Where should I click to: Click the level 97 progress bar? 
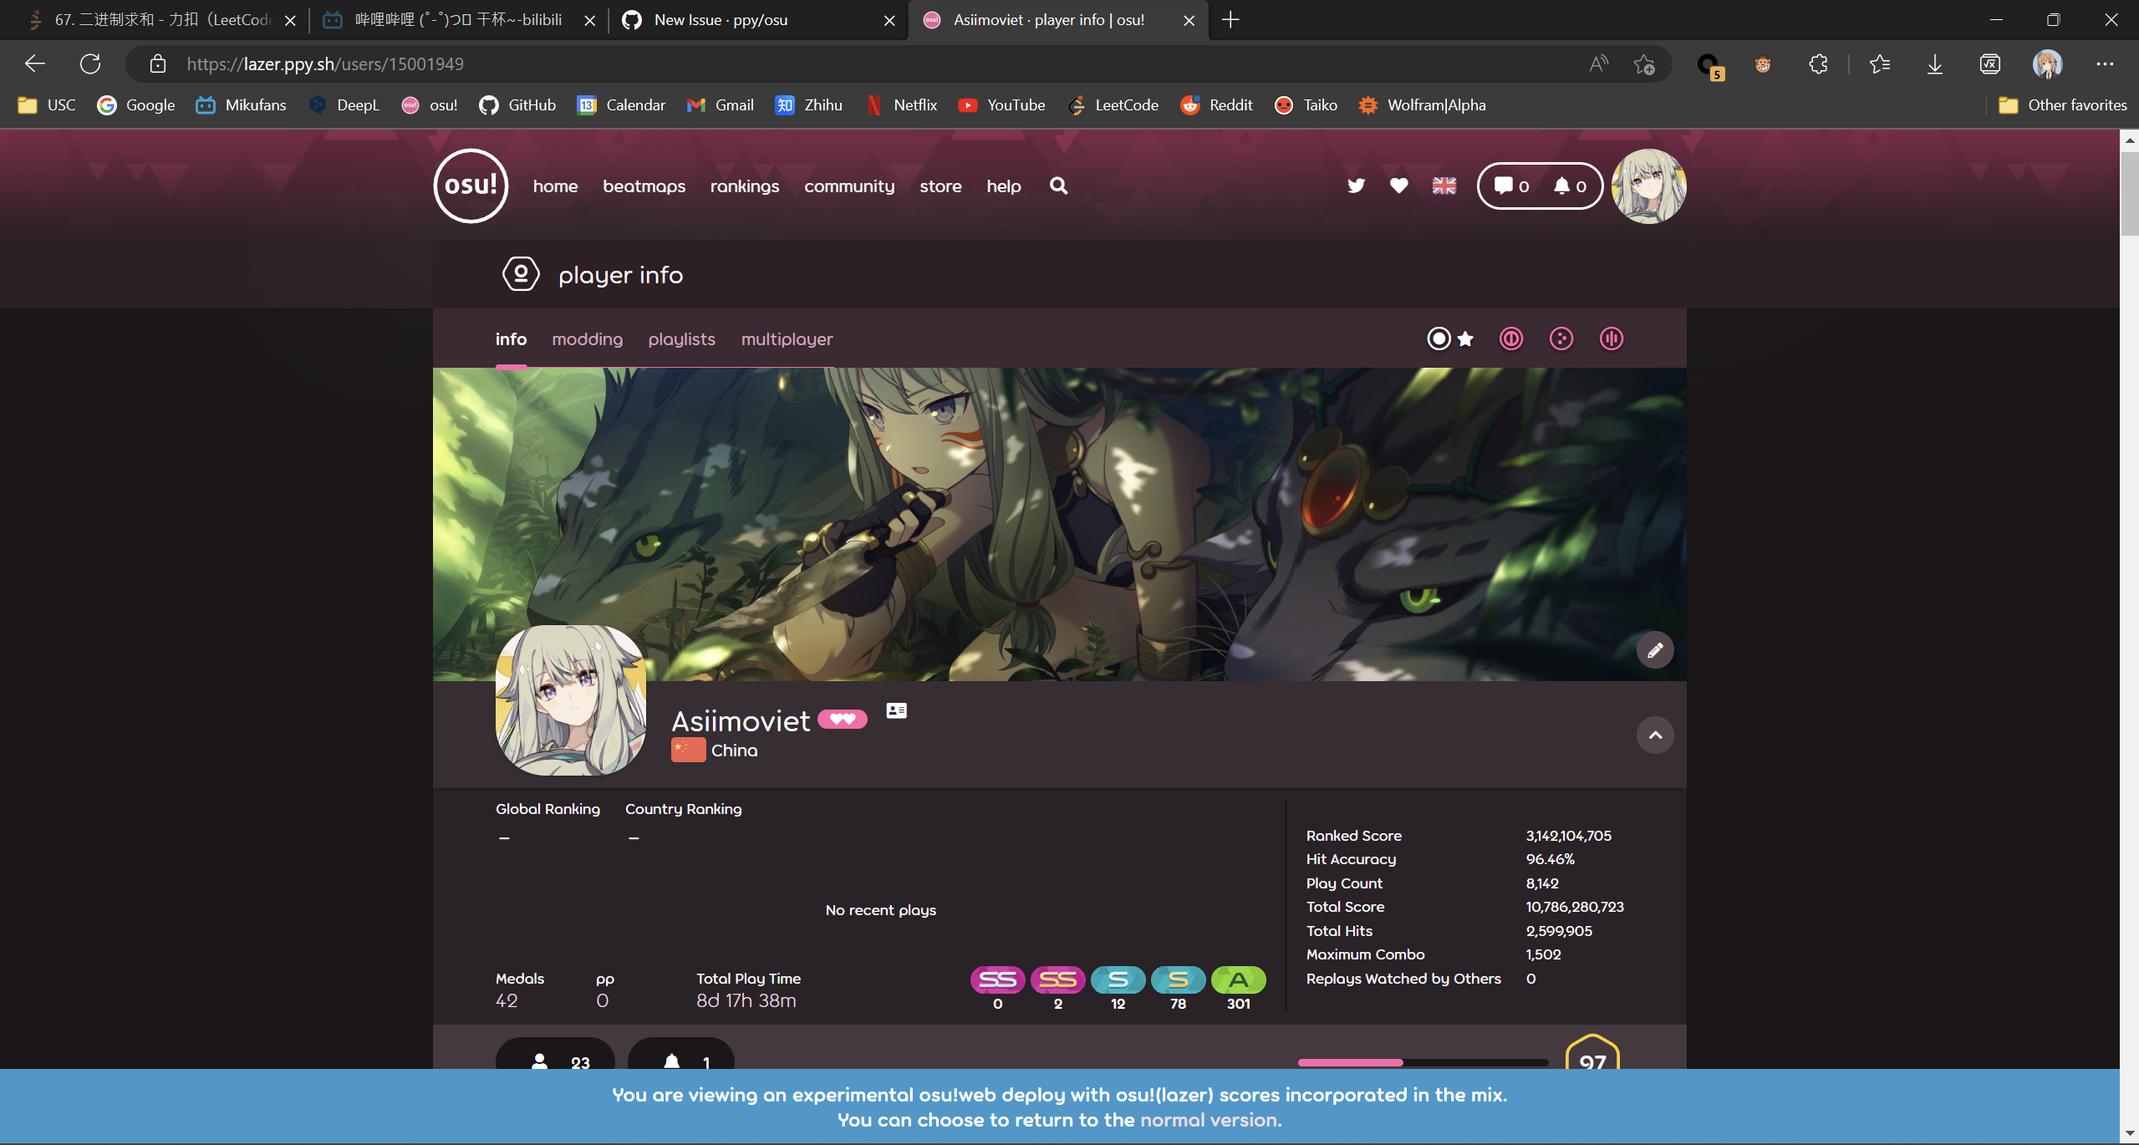[x=1423, y=1062]
